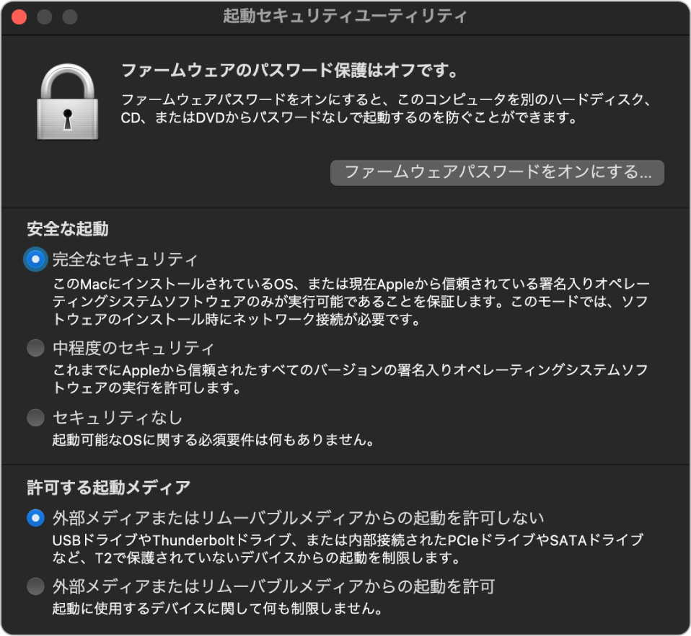Click the green zoom traffic light
The height and width of the screenshot is (636, 691).
(x=69, y=16)
